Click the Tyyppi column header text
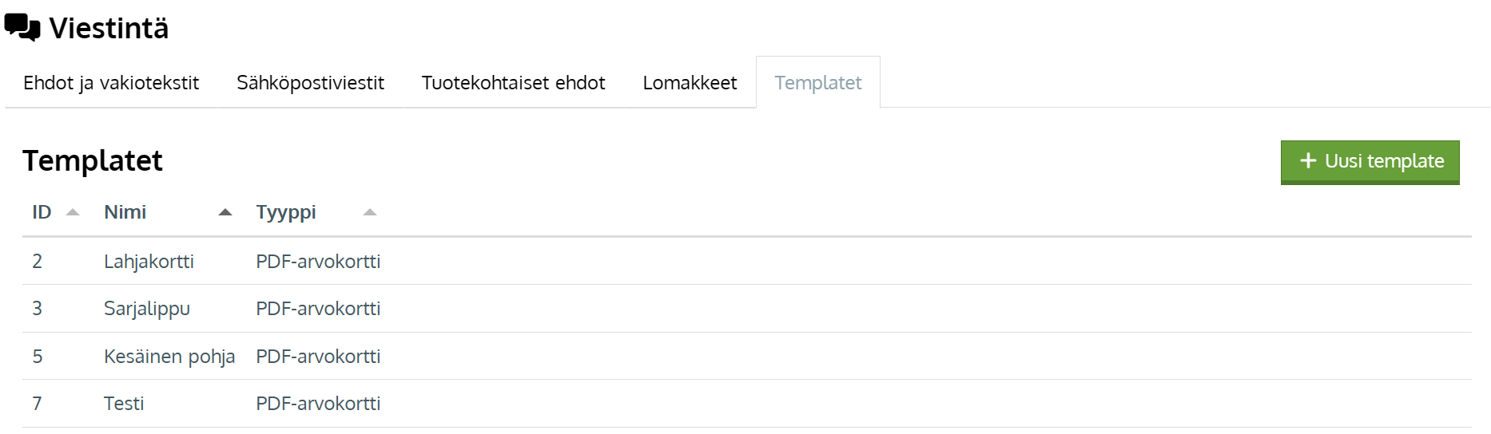The height and width of the screenshot is (434, 1491). pyautogui.click(x=286, y=212)
